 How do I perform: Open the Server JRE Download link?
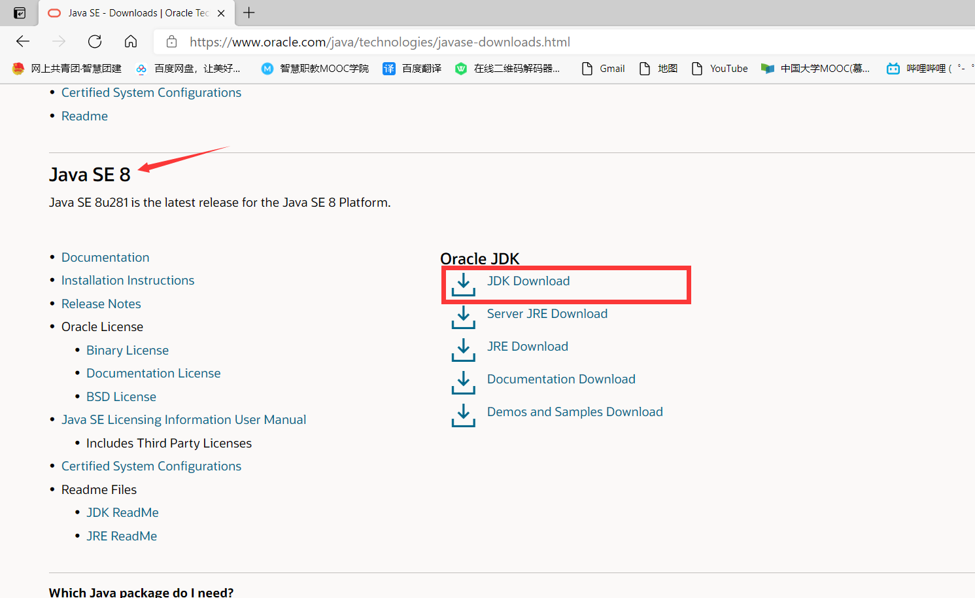(x=547, y=313)
